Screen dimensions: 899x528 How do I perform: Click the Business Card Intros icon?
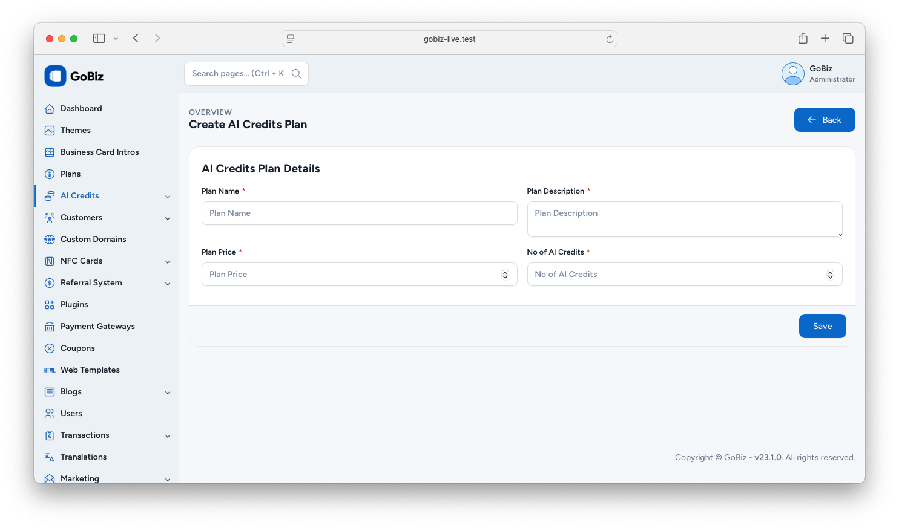point(50,152)
